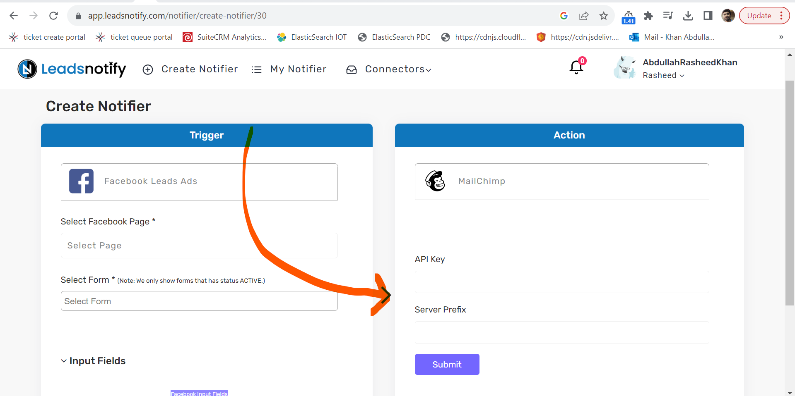Screen dimensions: 795x396
Task: Open the Chrome profile avatar
Action: click(x=728, y=16)
